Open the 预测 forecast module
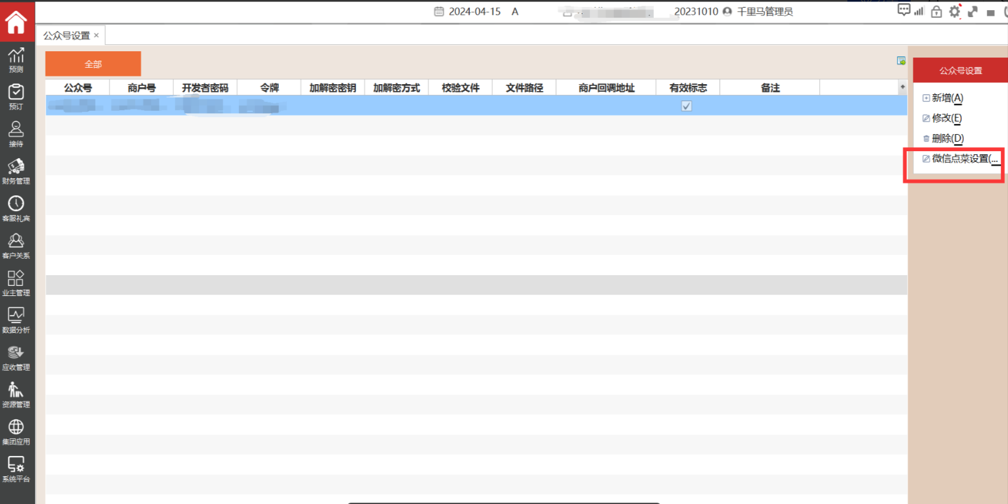Screen dimensions: 1008x504 [16, 60]
